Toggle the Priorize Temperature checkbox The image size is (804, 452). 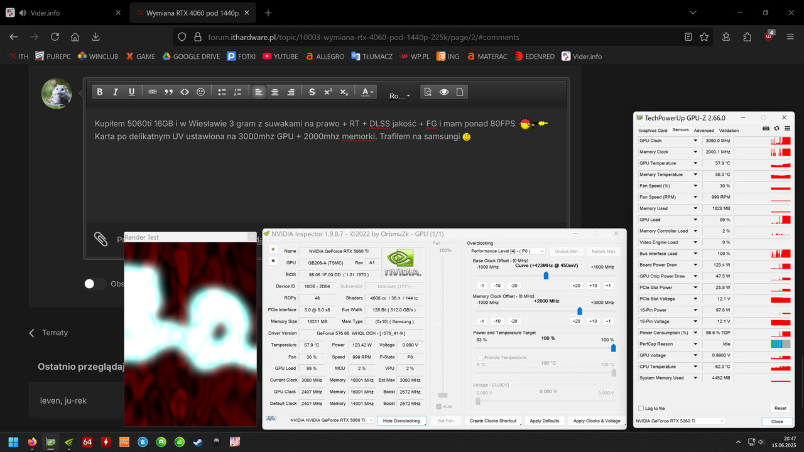click(480, 358)
